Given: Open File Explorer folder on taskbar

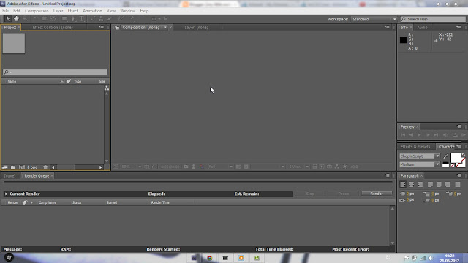Looking at the screenshot, I should point(225,258).
